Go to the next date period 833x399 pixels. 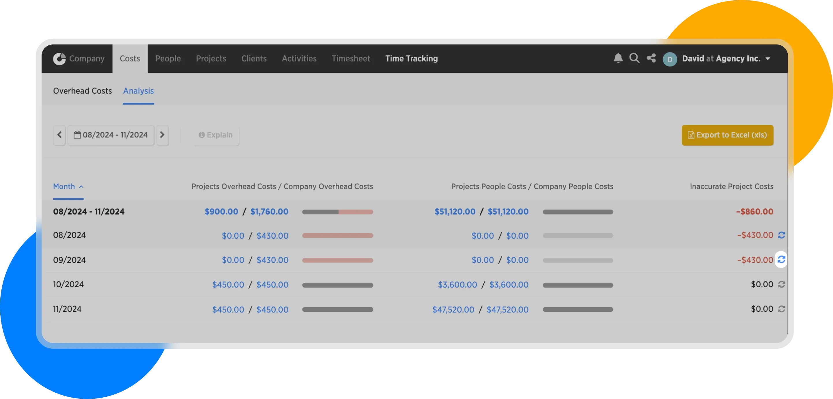(x=162, y=135)
